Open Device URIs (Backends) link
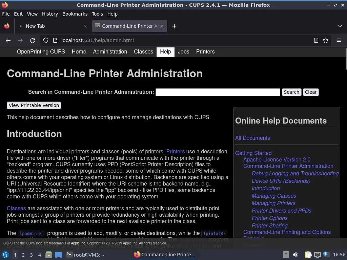This screenshot has width=347, height=260. point(281,181)
